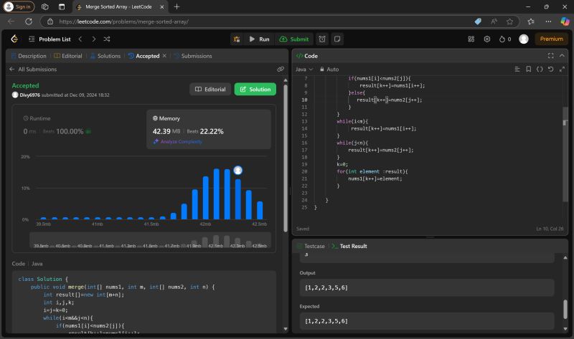This screenshot has height=339, width=574.
Task: Sign in to the browser profile
Action: [19, 6]
